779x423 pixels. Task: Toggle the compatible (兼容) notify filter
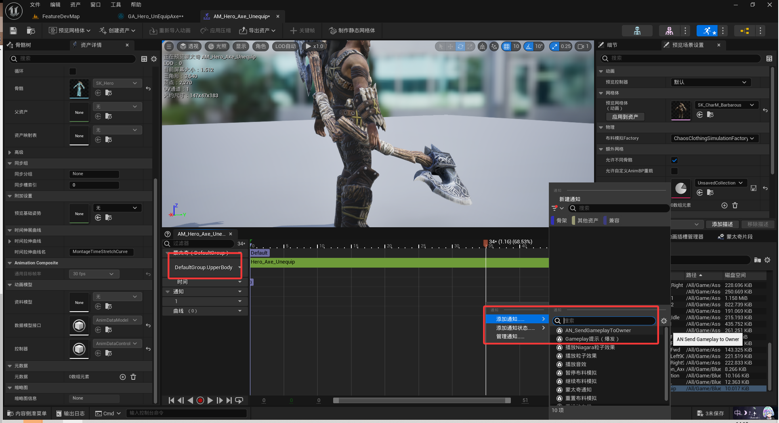[x=613, y=221]
